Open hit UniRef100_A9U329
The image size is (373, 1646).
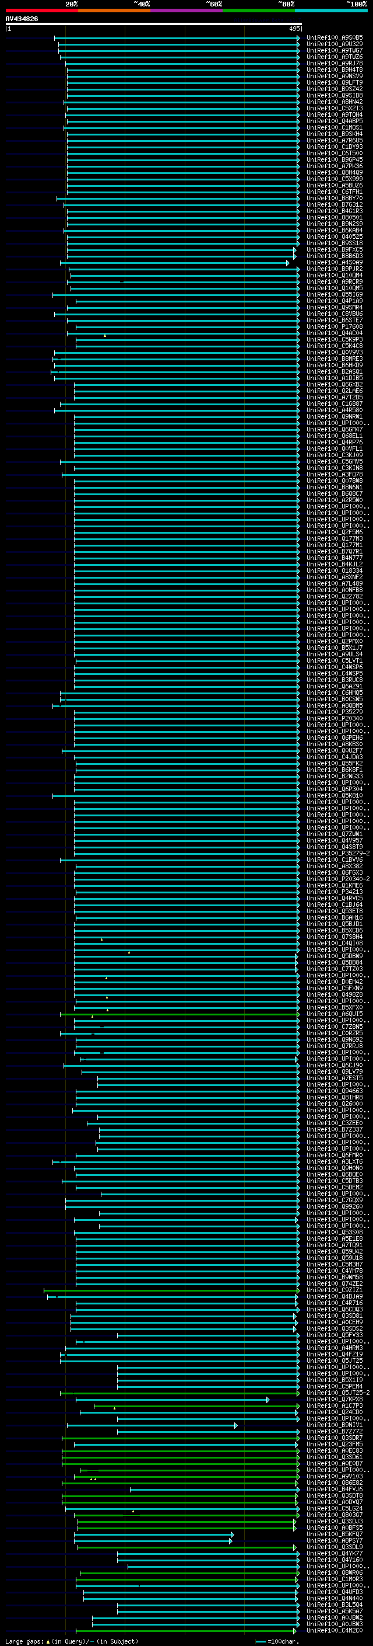[335, 44]
